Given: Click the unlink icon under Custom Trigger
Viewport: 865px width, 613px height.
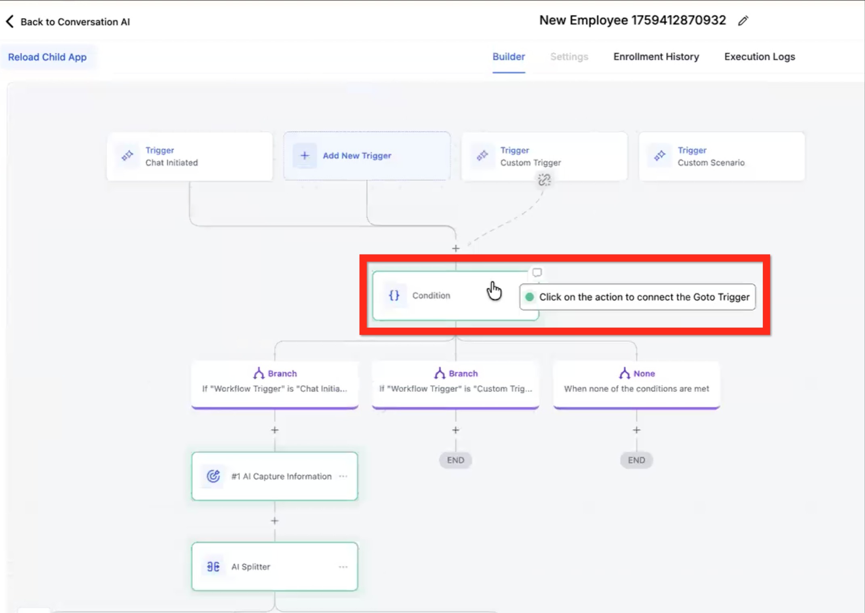Looking at the screenshot, I should coord(544,180).
